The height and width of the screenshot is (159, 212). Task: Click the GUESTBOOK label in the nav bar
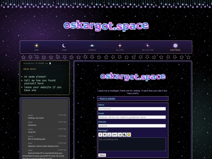point(175,50)
